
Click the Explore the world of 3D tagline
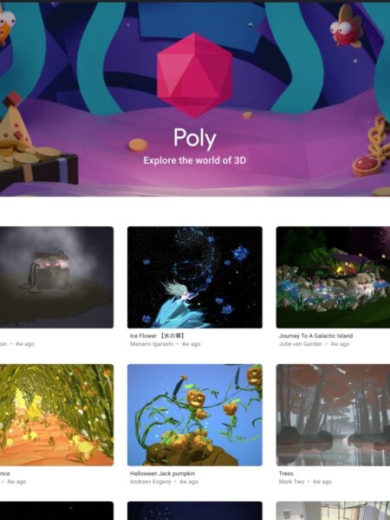click(x=195, y=160)
